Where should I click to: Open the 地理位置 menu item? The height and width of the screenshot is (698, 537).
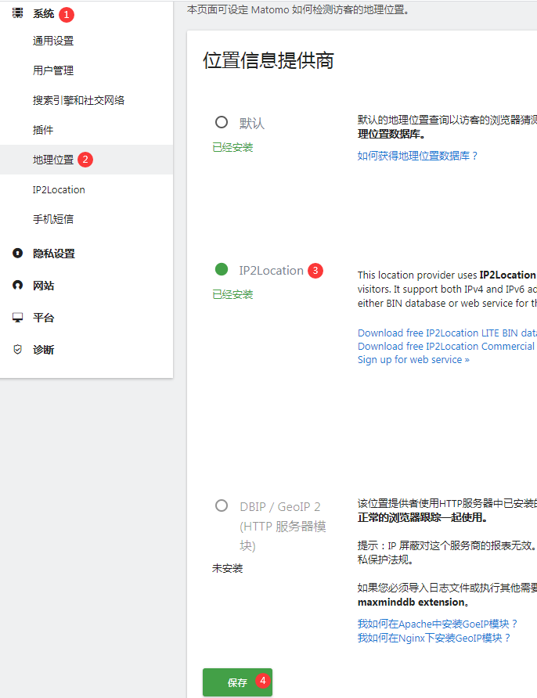click(x=53, y=160)
